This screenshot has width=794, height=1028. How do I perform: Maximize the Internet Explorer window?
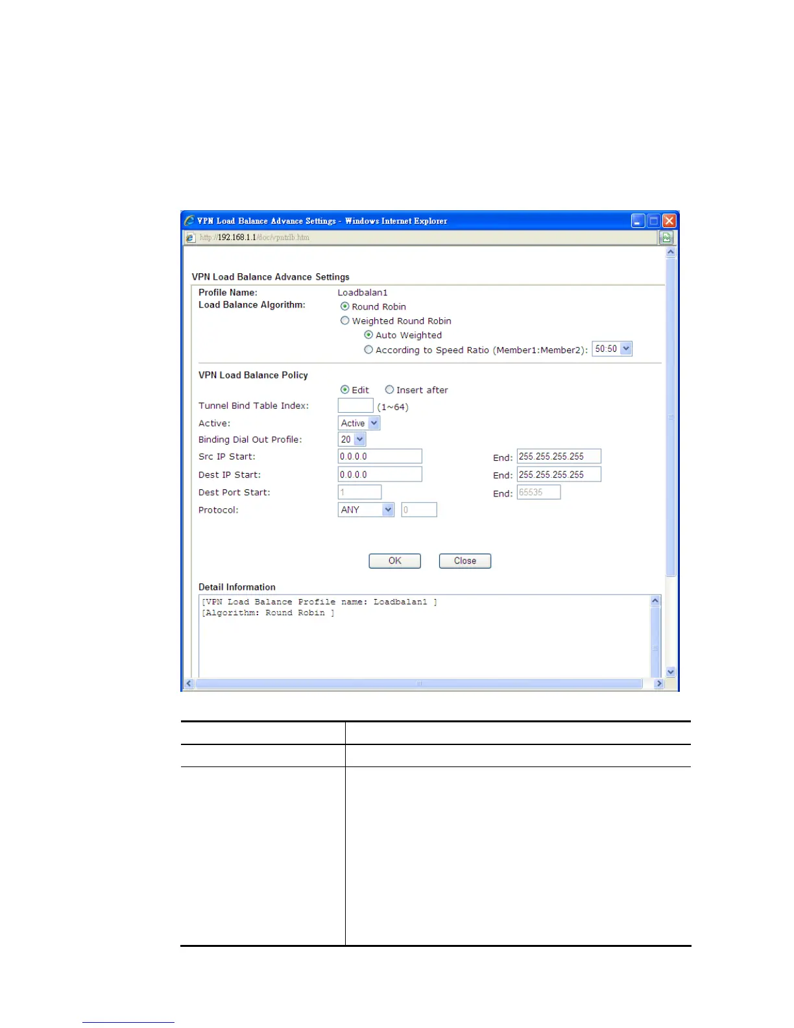654,221
